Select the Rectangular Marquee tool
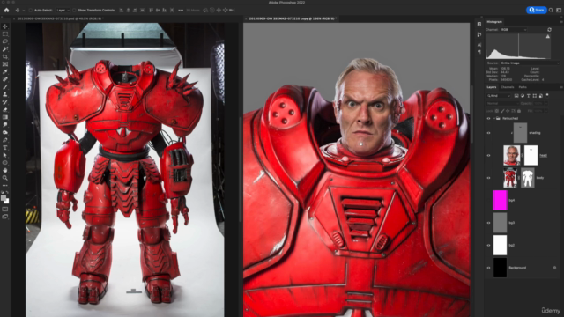 5,34
